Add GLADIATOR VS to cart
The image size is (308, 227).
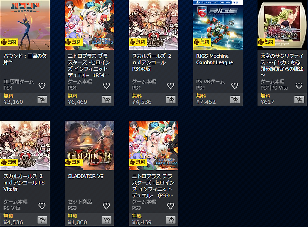107,220
